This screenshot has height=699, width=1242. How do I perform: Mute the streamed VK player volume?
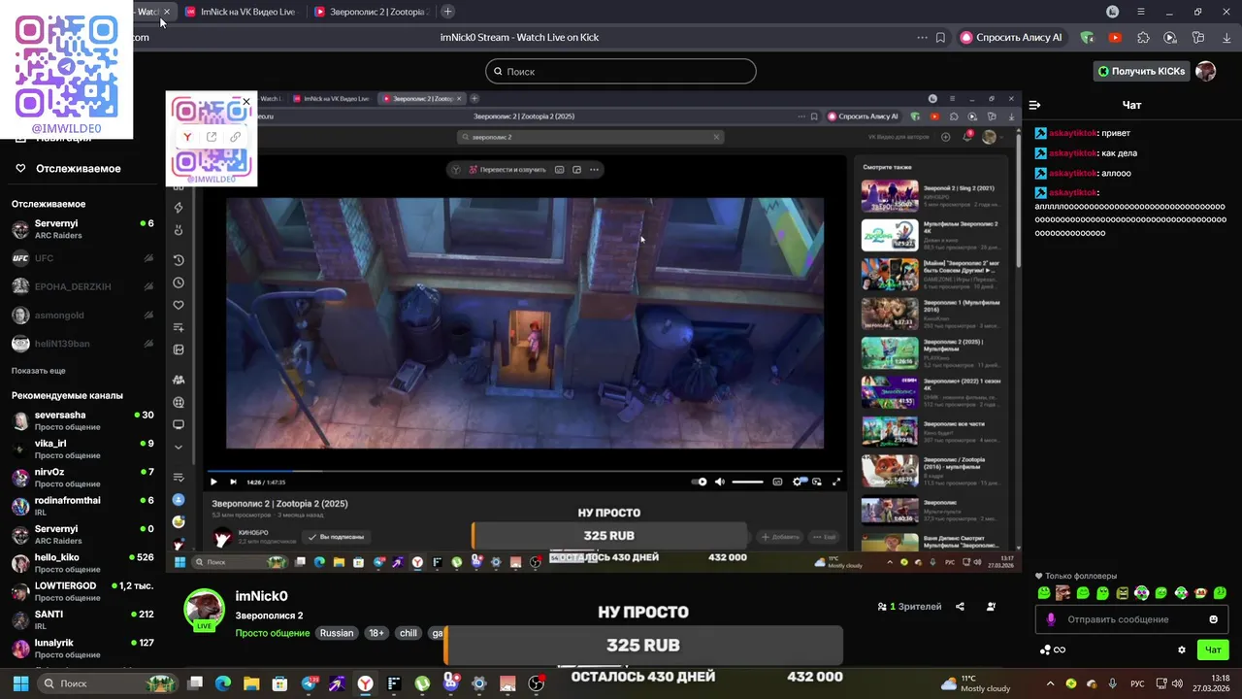tap(719, 482)
